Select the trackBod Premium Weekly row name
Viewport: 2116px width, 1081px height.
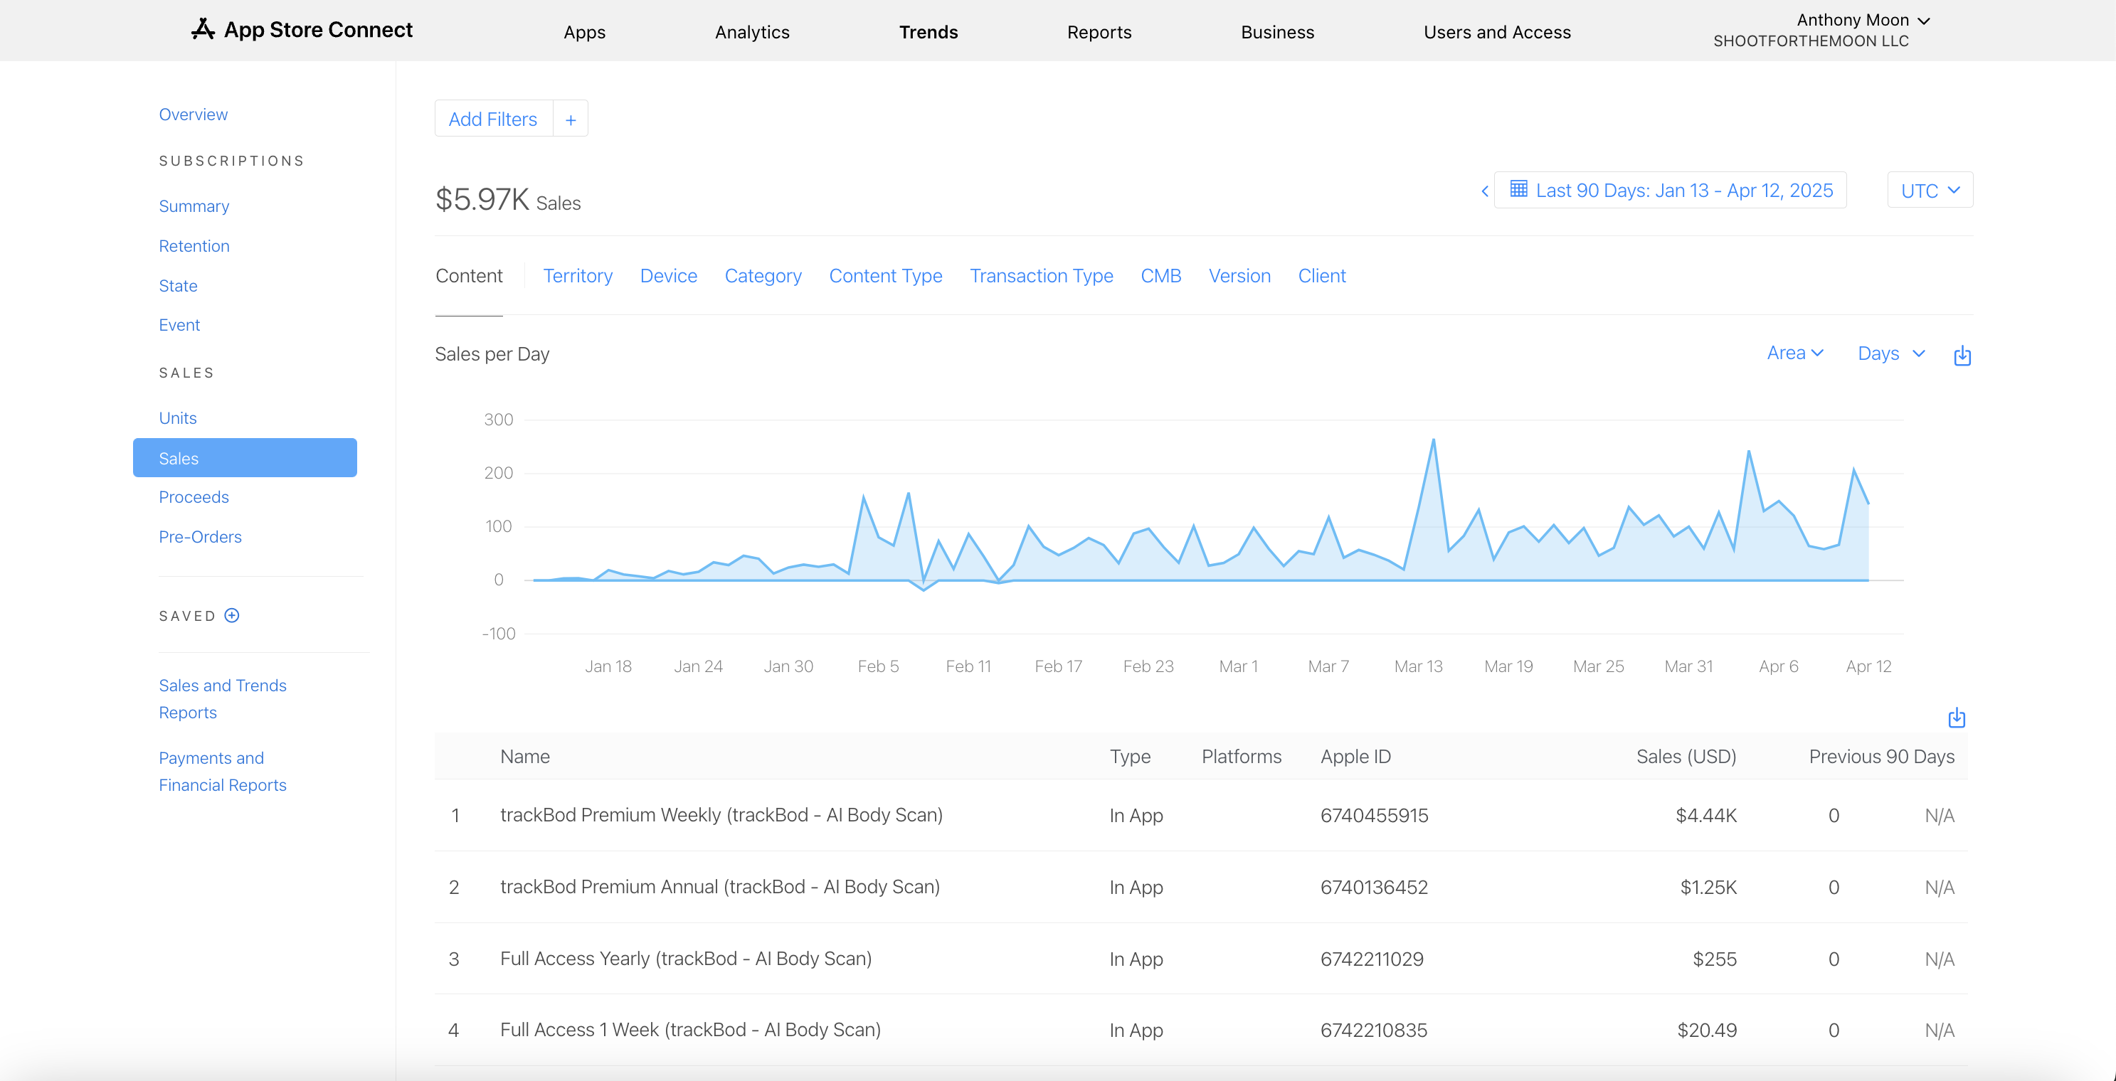pyautogui.click(x=721, y=815)
